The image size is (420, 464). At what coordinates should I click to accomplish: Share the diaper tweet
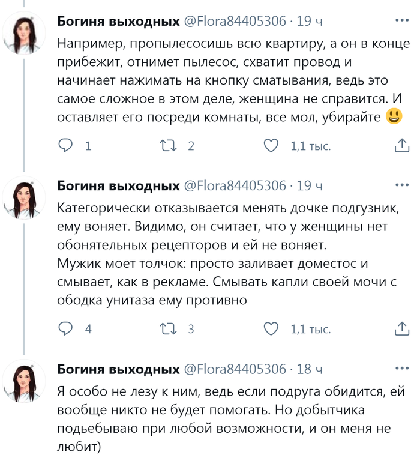[401, 329]
